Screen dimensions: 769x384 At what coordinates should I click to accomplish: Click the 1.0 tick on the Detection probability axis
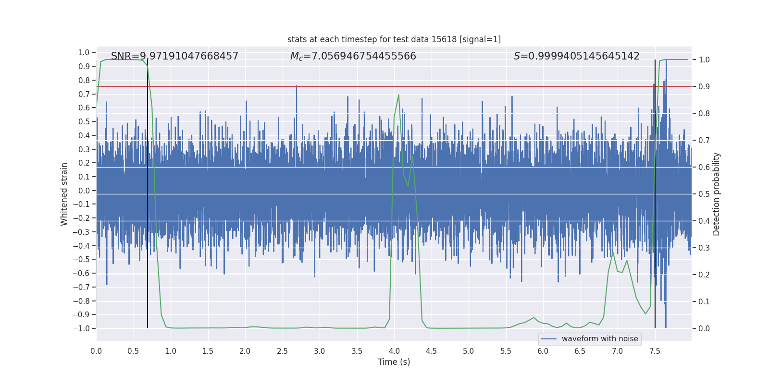point(704,60)
